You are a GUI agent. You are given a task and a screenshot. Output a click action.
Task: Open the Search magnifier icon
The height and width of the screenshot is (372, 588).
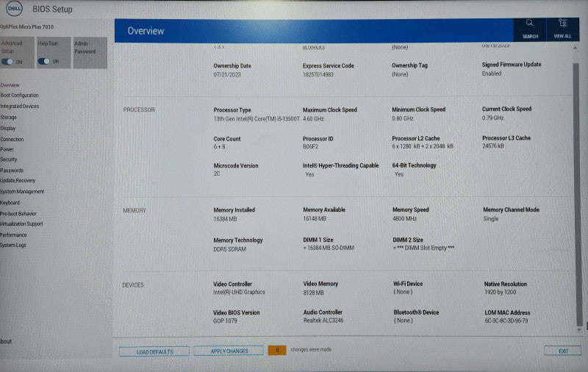click(x=529, y=23)
